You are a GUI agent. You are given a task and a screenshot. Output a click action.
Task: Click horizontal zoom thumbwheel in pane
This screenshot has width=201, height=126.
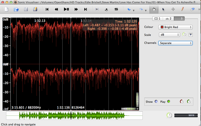click(128, 109)
